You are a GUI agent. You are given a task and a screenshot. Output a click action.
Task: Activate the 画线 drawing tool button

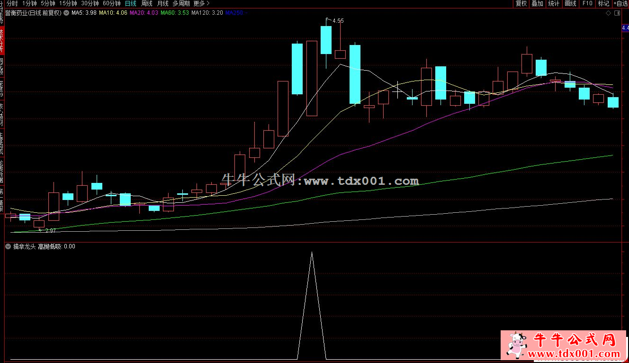[x=570, y=3]
